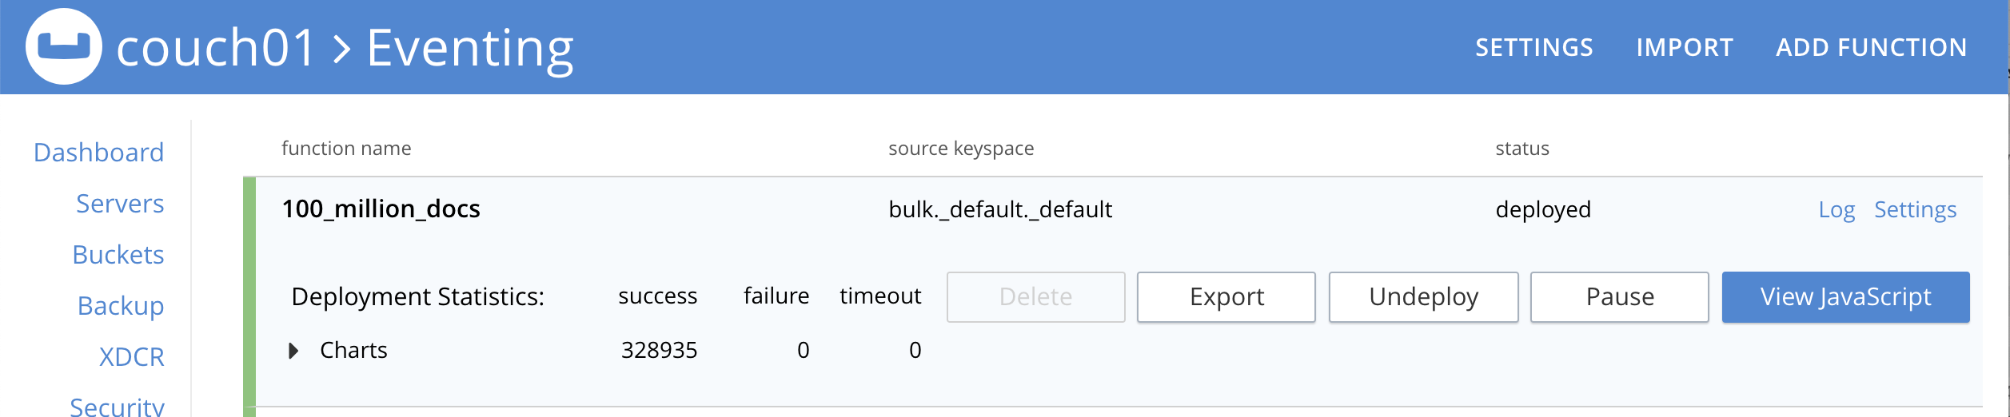Image resolution: width=2010 pixels, height=417 pixels.
Task: Click the Couchbase logo icon
Action: pyautogui.click(x=64, y=46)
